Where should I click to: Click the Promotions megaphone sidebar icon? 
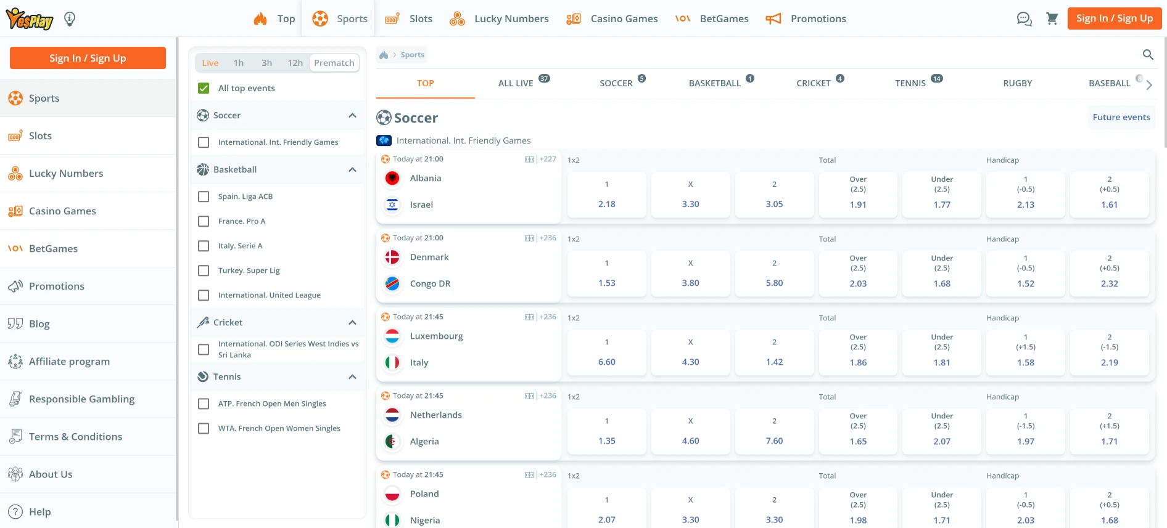(15, 286)
